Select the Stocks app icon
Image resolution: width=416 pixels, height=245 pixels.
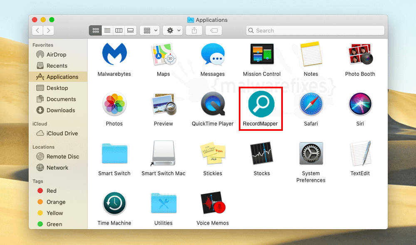(x=262, y=153)
